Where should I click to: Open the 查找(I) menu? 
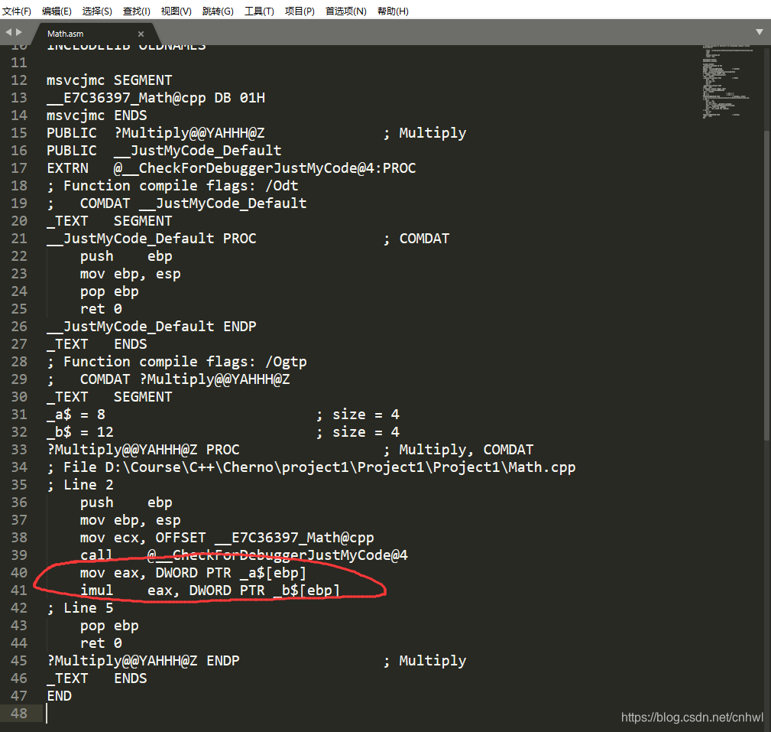click(137, 11)
